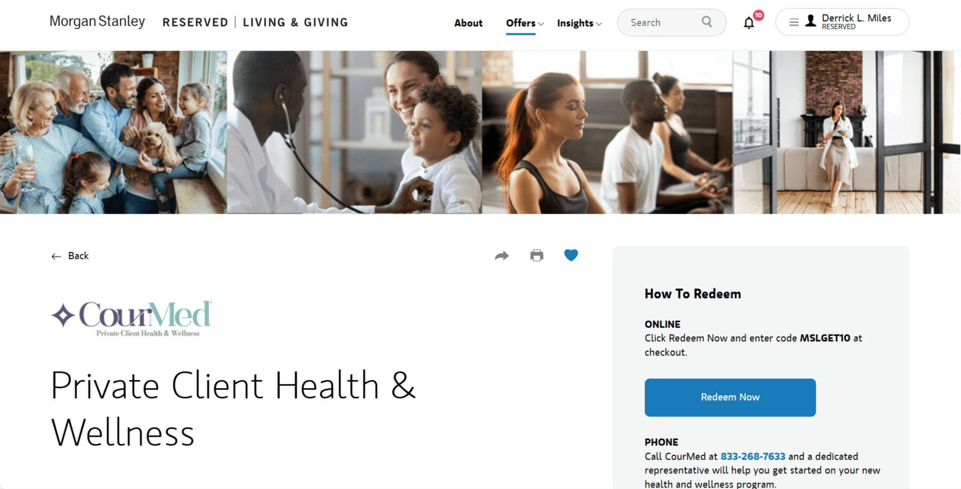Open the notifications bell

749,23
